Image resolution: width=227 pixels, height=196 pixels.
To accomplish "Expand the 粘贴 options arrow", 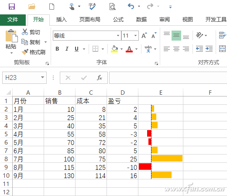I will pos(11,53).
